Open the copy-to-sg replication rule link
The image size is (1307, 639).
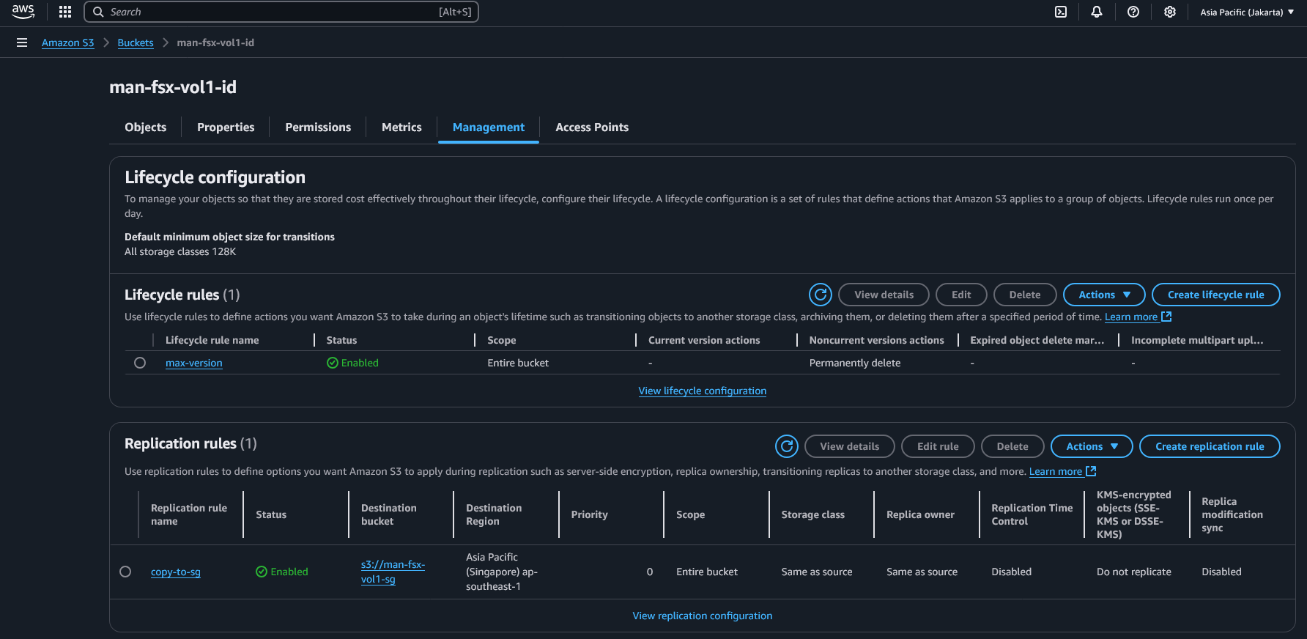(176, 572)
